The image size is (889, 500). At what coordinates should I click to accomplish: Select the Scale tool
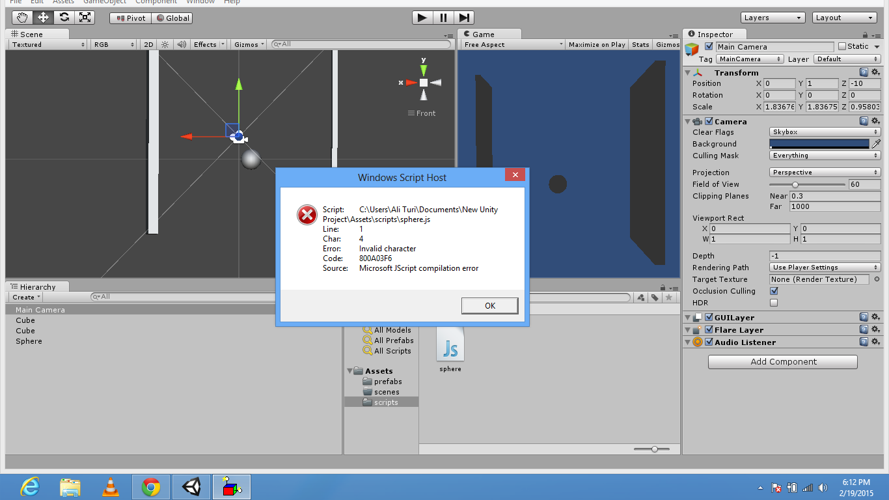click(85, 18)
